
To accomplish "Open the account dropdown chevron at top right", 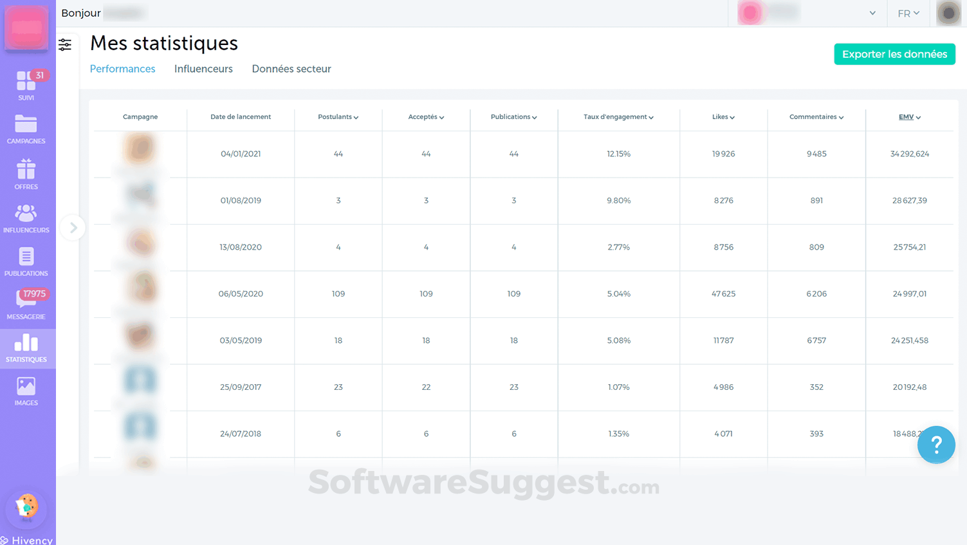I will tap(872, 13).
